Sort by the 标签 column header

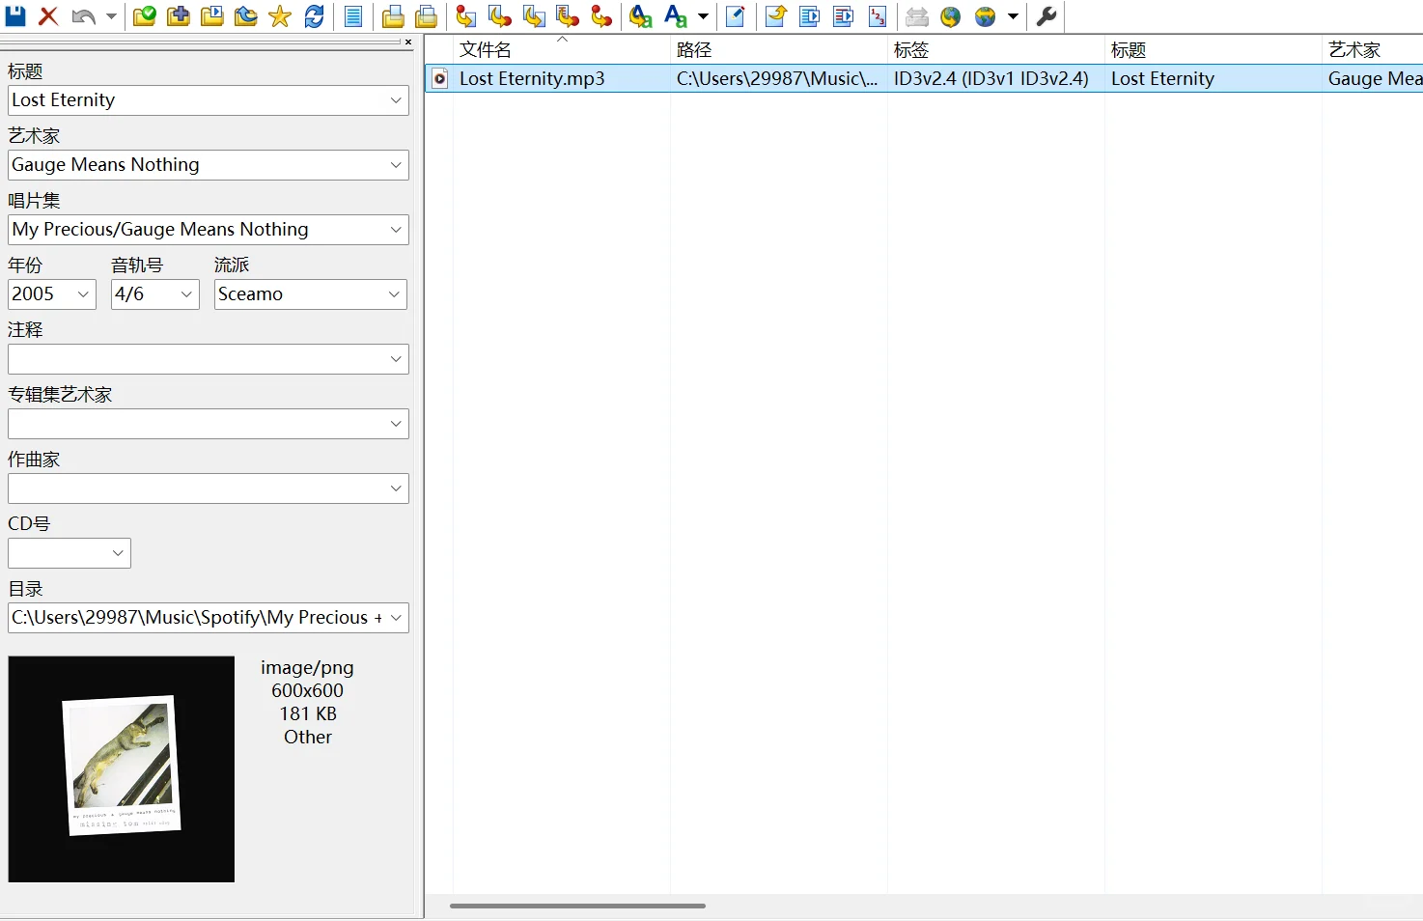coord(996,49)
